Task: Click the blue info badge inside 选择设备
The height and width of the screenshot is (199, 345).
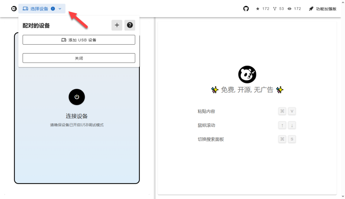Action: [x=52, y=9]
